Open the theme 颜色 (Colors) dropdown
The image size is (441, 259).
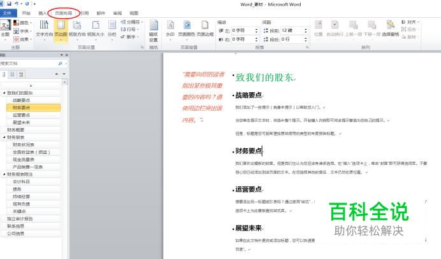23,22
